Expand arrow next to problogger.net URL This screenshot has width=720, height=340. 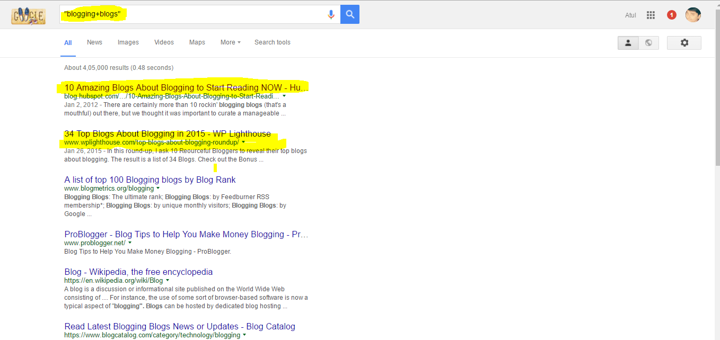tap(130, 243)
